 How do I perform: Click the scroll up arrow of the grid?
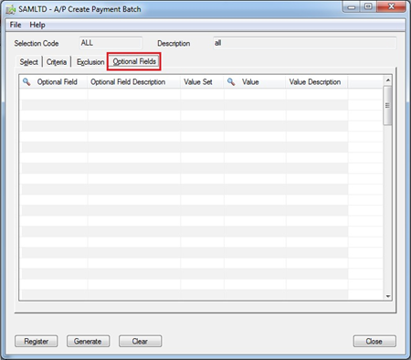[387, 80]
